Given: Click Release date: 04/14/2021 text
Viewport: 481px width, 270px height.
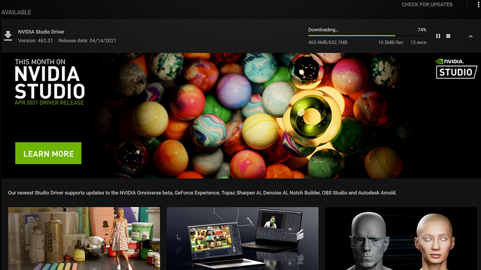Looking at the screenshot, I should 87,41.
